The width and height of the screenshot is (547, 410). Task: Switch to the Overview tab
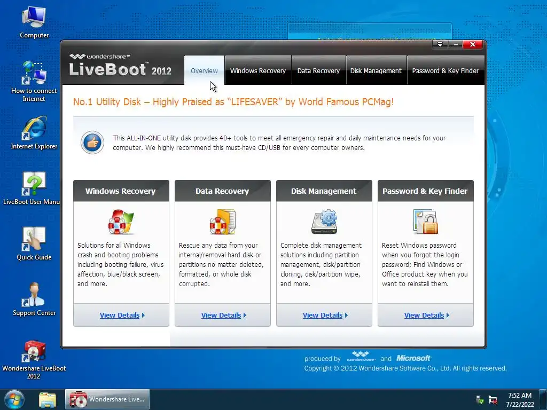pyautogui.click(x=204, y=70)
